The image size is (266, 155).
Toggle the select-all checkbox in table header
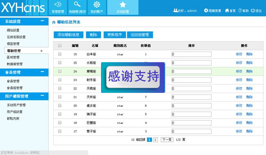[x=60, y=45]
